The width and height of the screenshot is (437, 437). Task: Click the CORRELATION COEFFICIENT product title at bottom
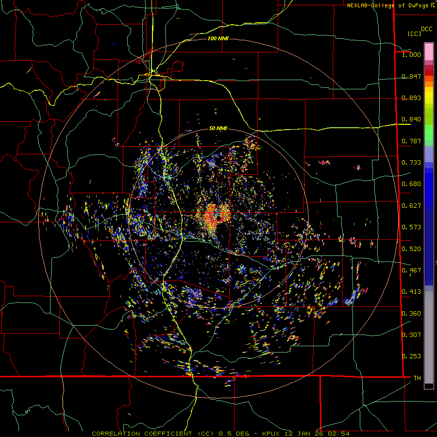(152, 434)
